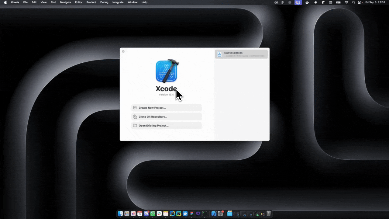
Task: Click the plus icon beside Create New Project
Action: point(135,108)
